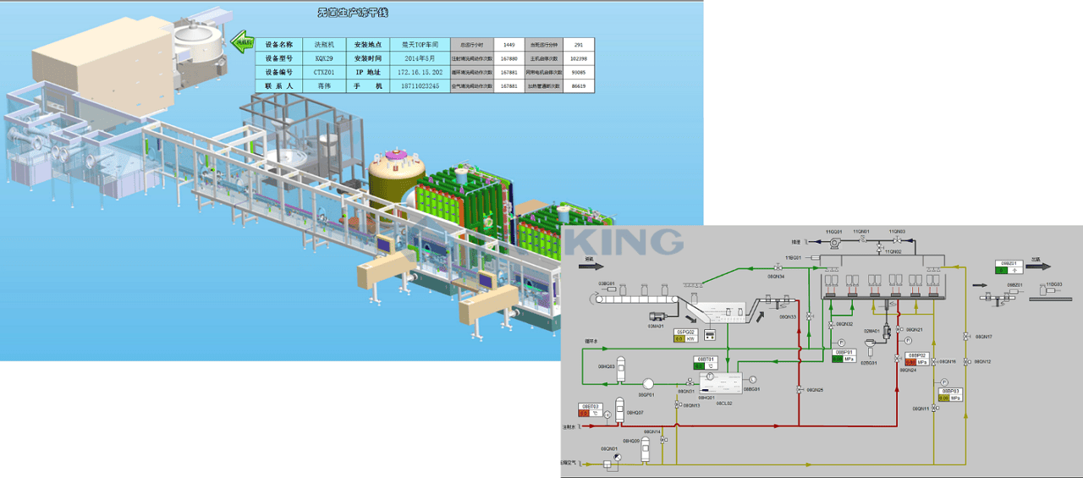Select the 08BT03 red temperature value
Viewport: 1083px width, 478px height.
click(585, 412)
